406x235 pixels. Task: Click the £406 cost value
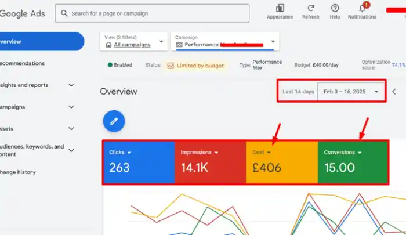click(x=267, y=168)
